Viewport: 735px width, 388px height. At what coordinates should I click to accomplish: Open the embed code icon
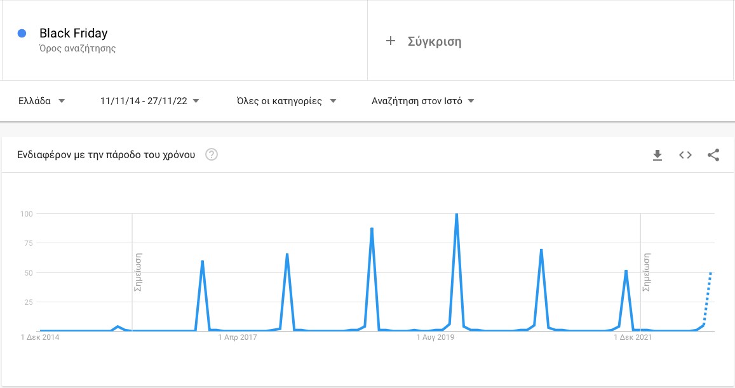pos(685,155)
